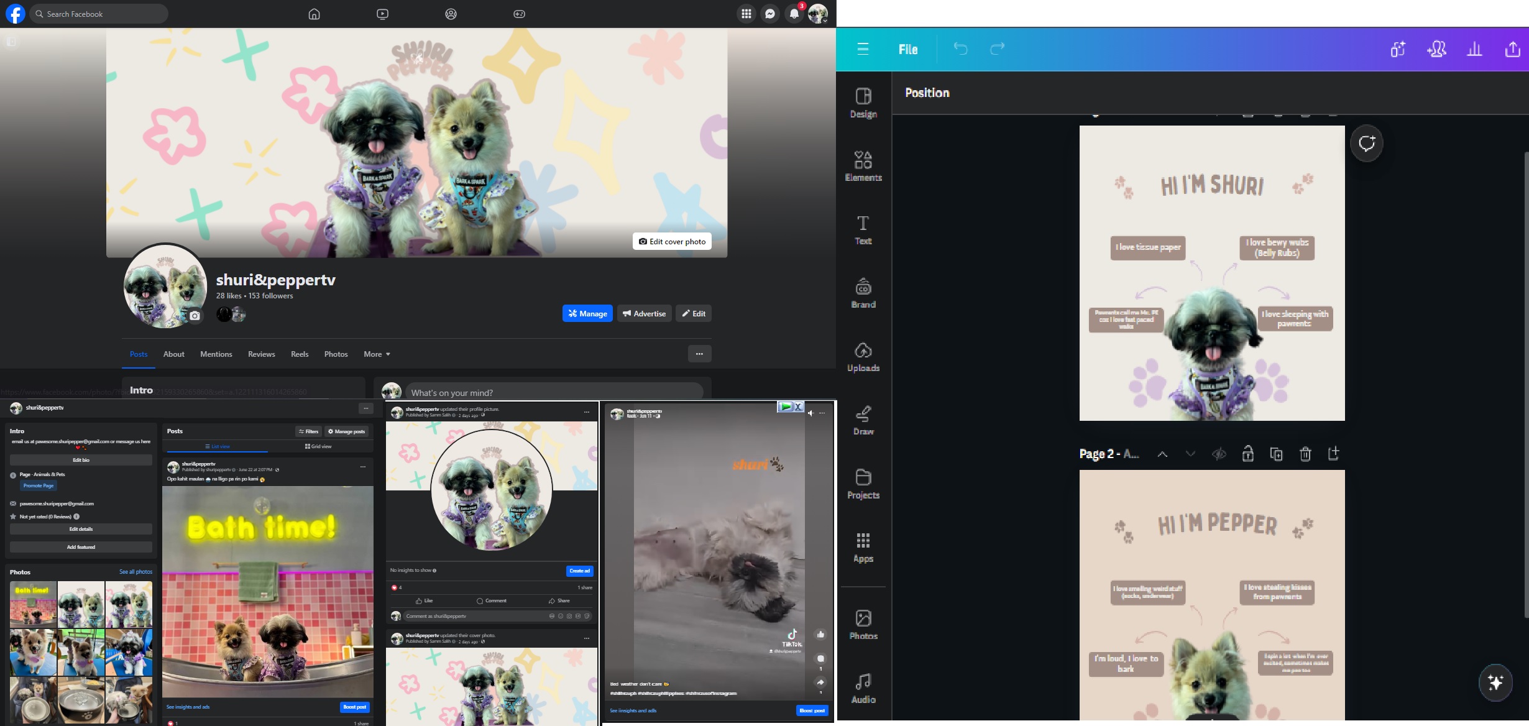Expand the More dropdown on Facebook page
Image resolution: width=1529 pixels, height=726 pixels.
(x=377, y=354)
